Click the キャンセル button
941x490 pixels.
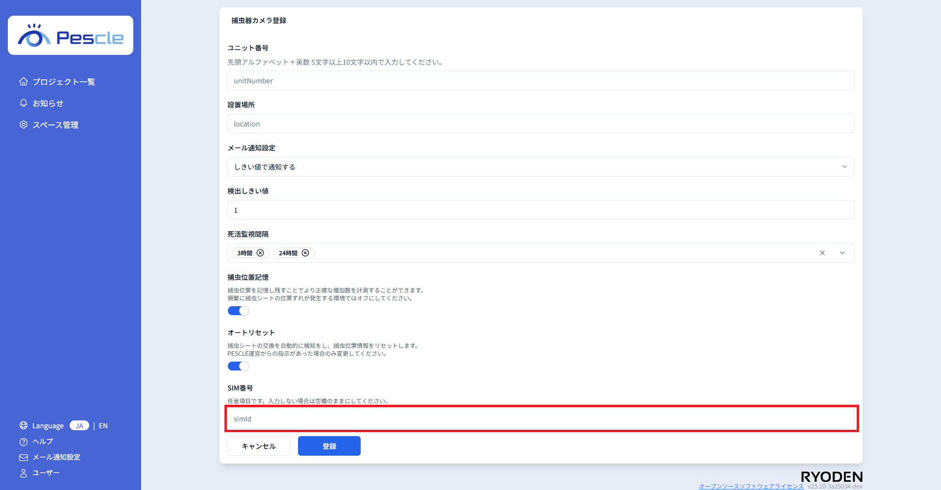[x=259, y=446]
